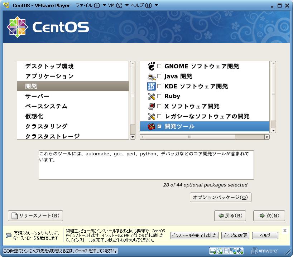This screenshot has width=293, height=257.
Task: Enable the Ruby package group checkbox
Action: coord(159,96)
